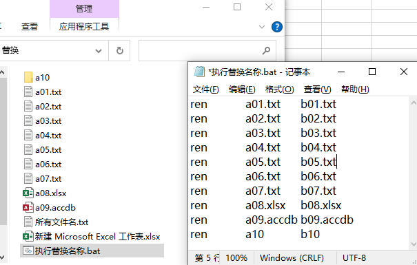417x265 pixels.
Task: Click Explorer nav pane scroll down arrow
Action: (2, 257)
